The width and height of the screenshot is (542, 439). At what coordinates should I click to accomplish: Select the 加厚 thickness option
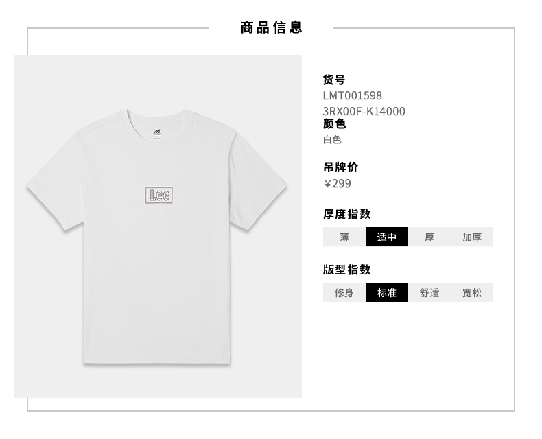click(472, 237)
